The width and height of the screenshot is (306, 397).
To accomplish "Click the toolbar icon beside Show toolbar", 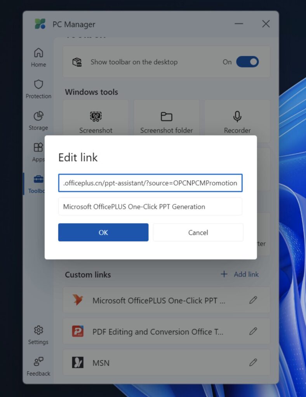I will tap(77, 62).
